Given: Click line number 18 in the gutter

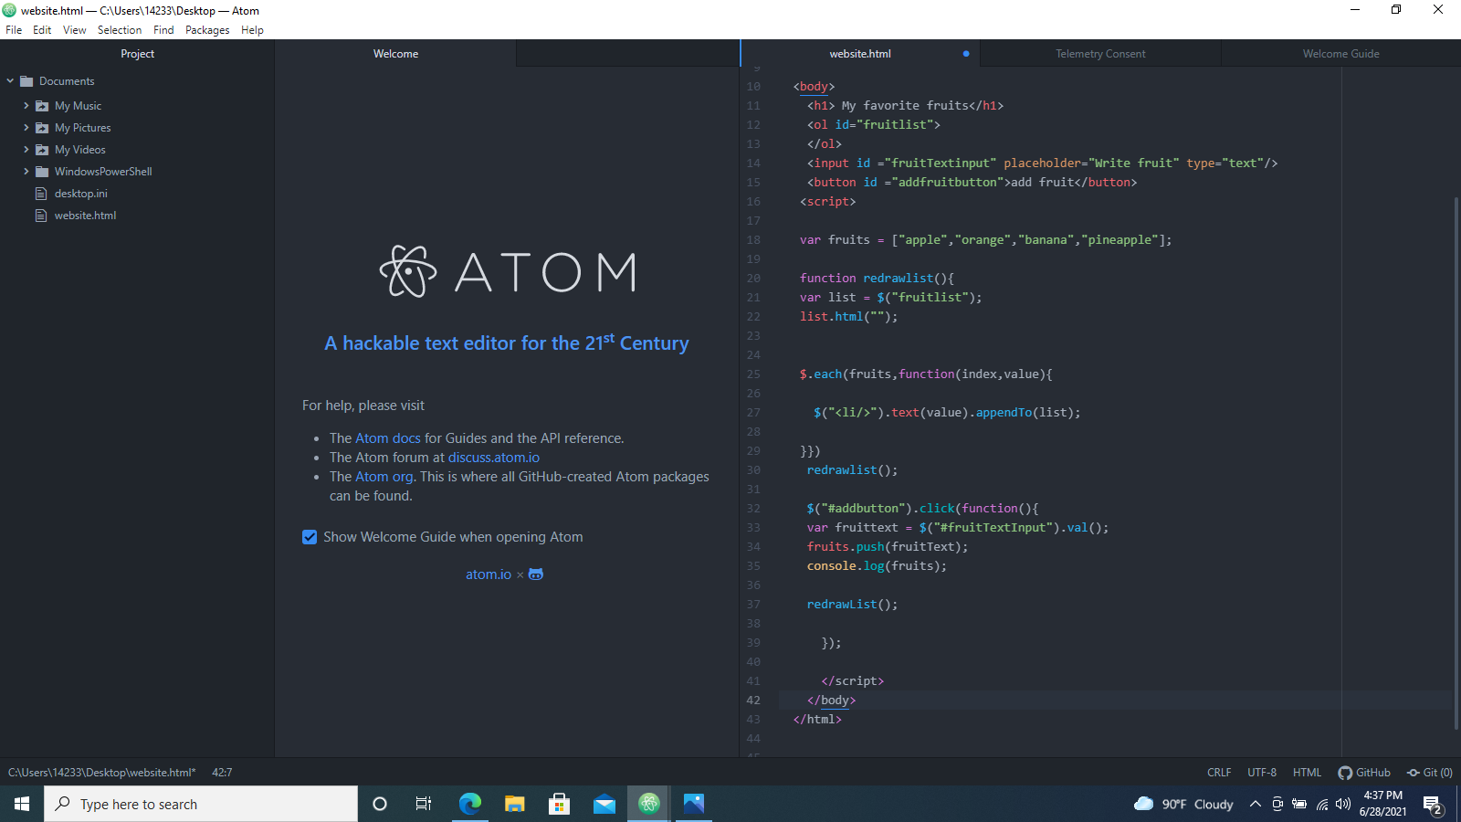Looking at the screenshot, I should click(753, 240).
